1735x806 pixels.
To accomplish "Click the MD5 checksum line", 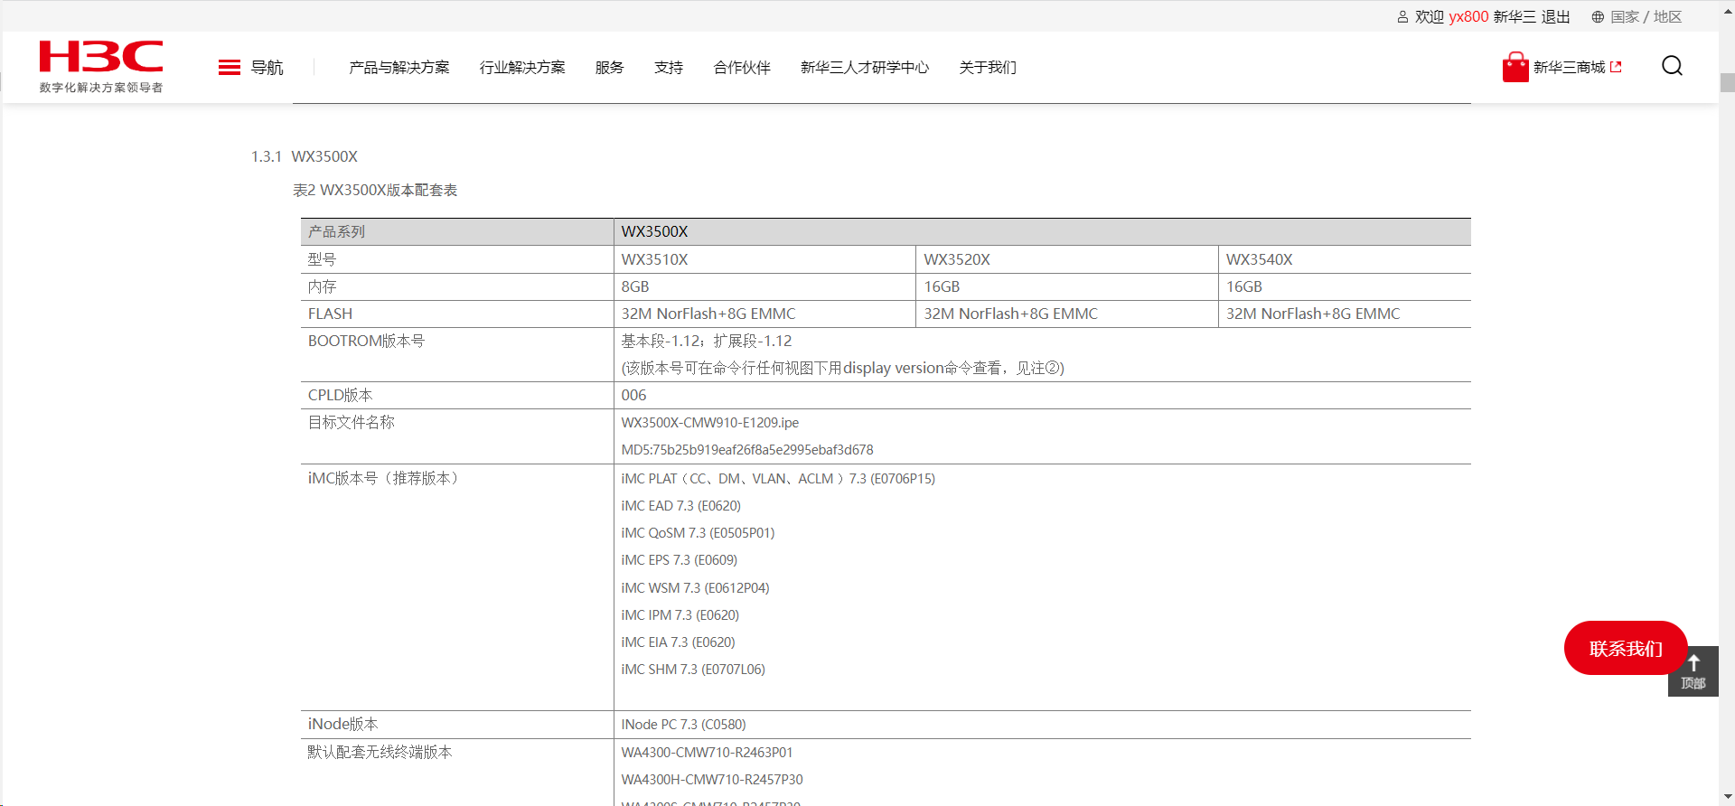I will [747, 450].
